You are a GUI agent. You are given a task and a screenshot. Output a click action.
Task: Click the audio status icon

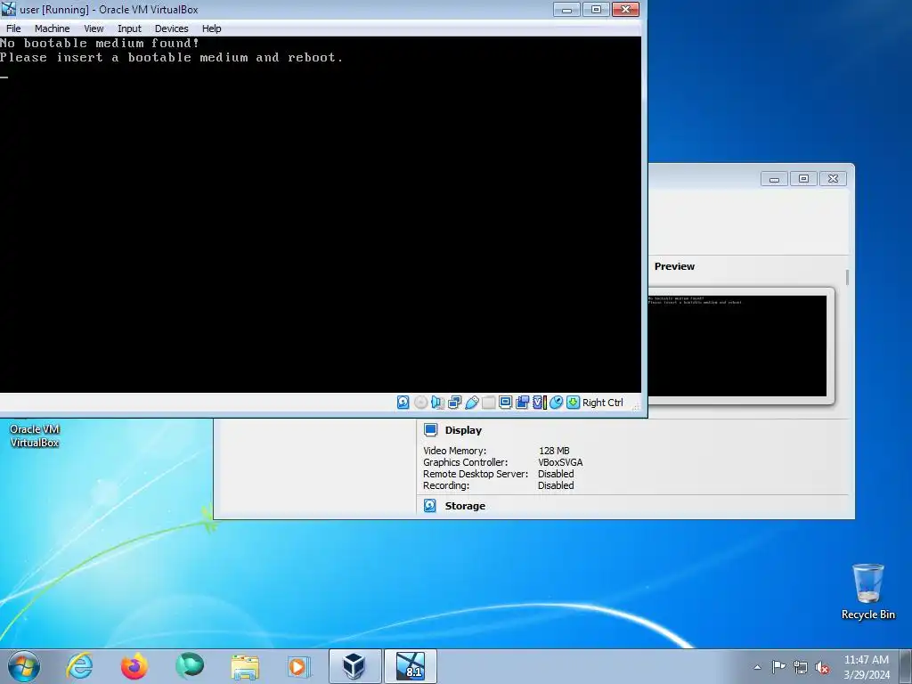pos(437,402)
